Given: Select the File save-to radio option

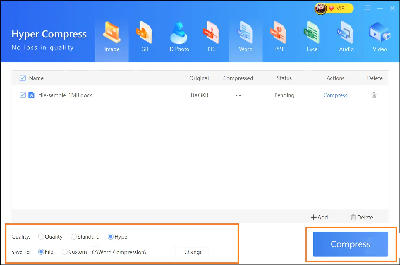Looking at the screenshot, I should pyautogui.click(x=41, y=252).
